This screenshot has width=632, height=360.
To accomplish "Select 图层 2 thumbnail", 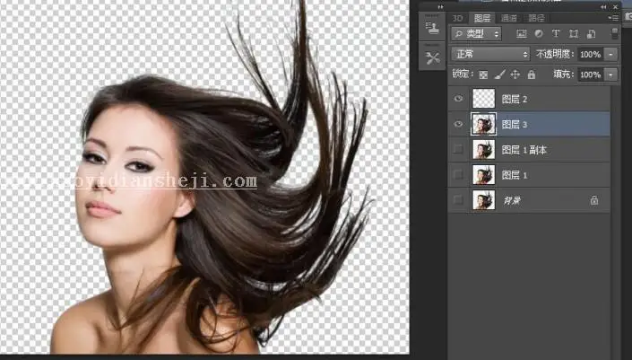I will [x=484, y=99].
